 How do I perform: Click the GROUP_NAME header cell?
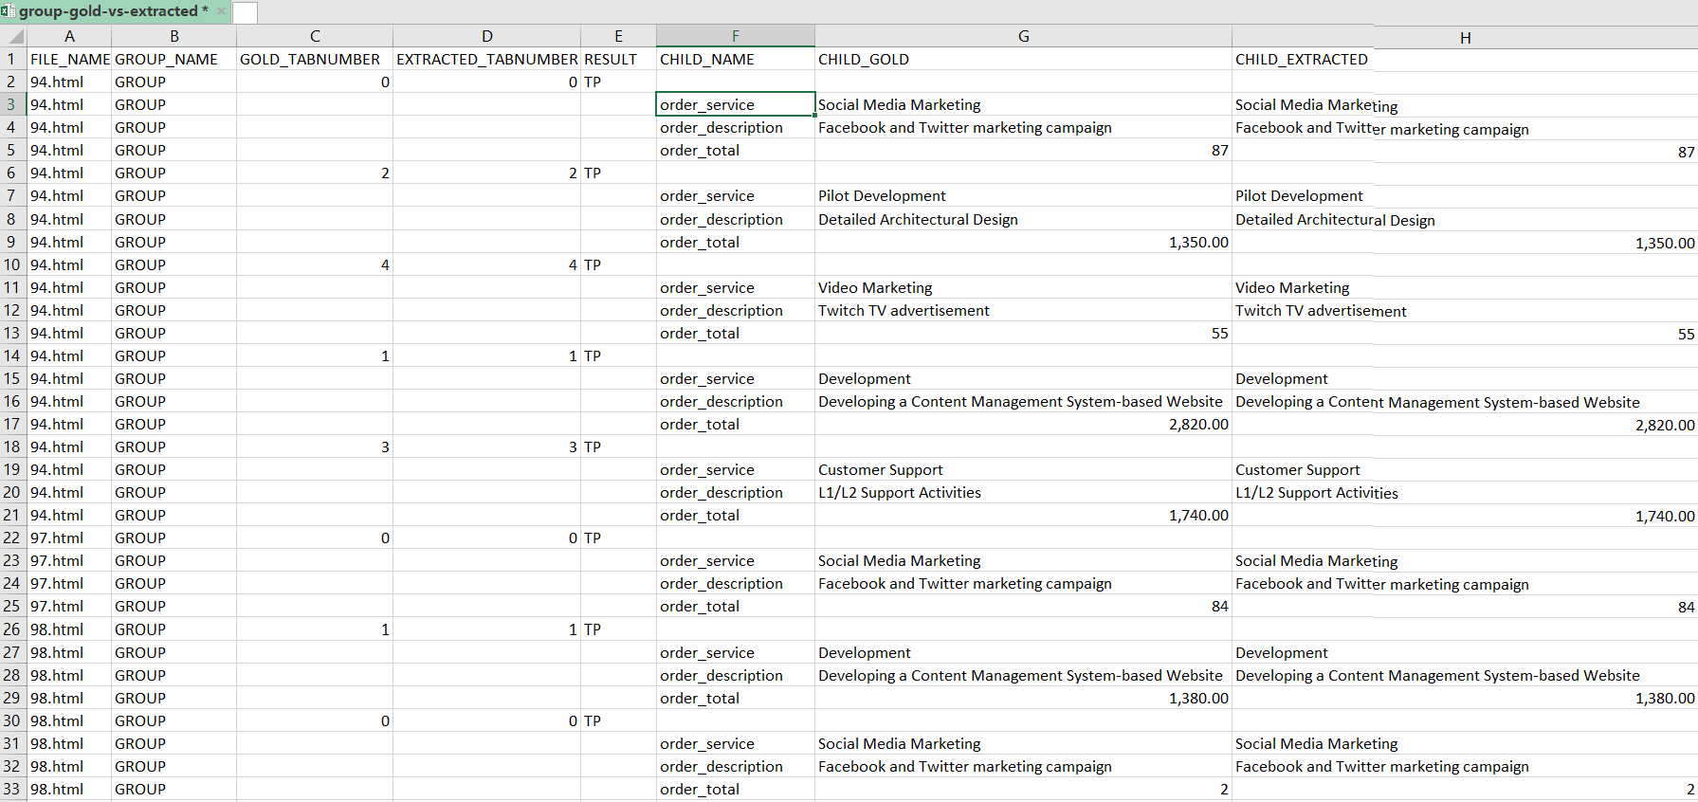click(x=174, y=59)
